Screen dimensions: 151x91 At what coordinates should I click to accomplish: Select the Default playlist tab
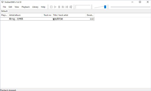[4, 11]
